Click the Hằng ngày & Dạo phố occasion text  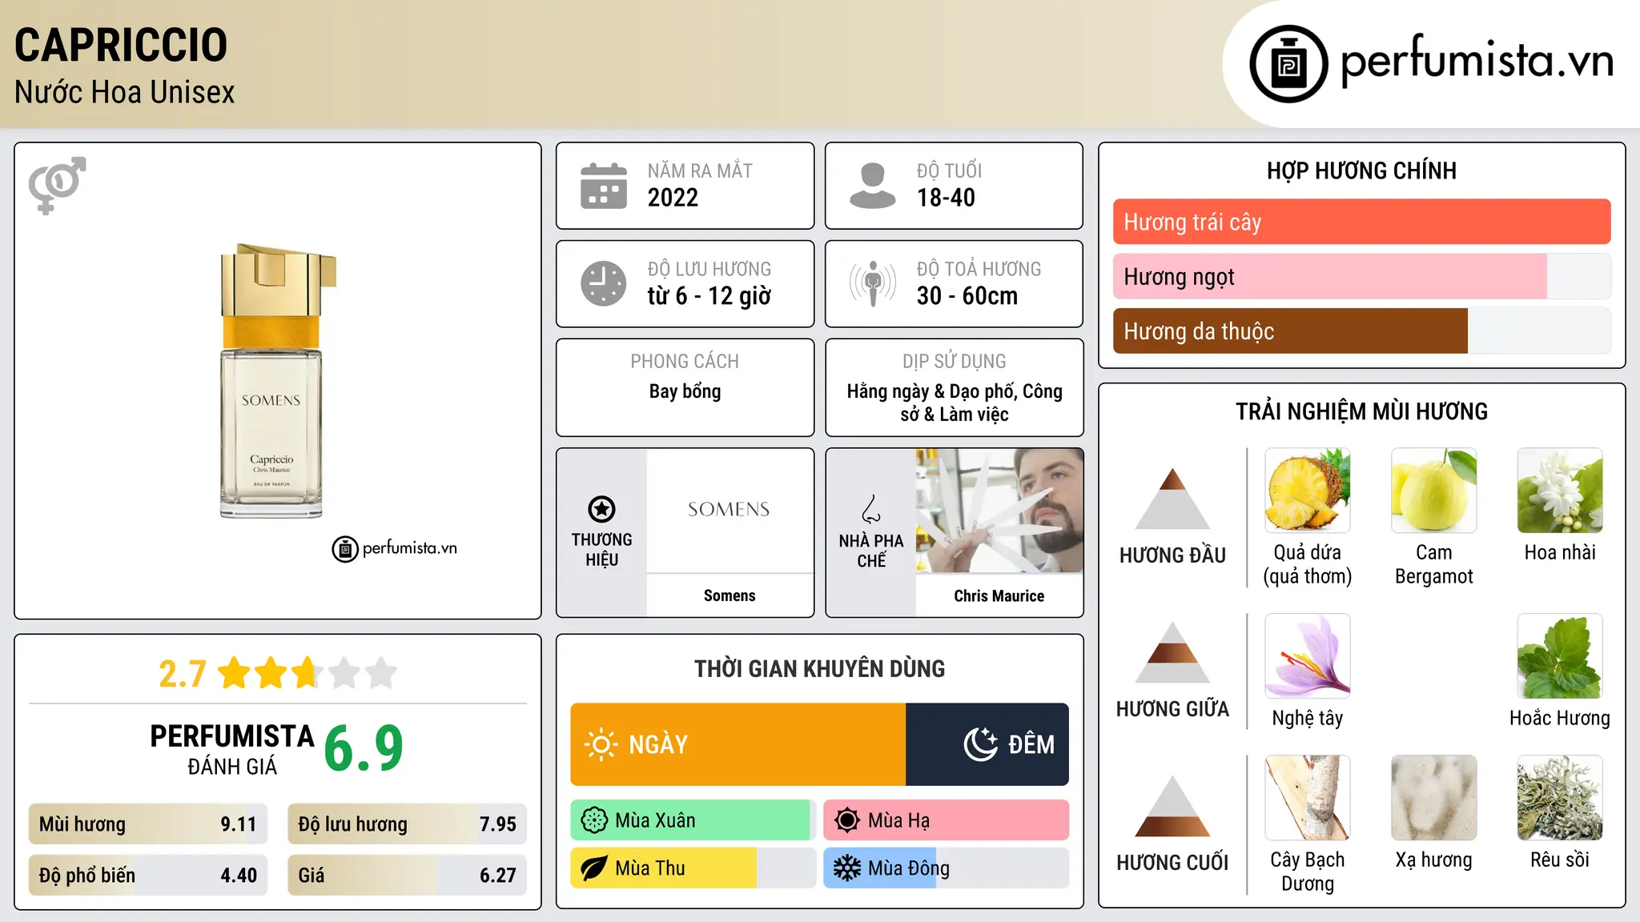tap(955, 403)
